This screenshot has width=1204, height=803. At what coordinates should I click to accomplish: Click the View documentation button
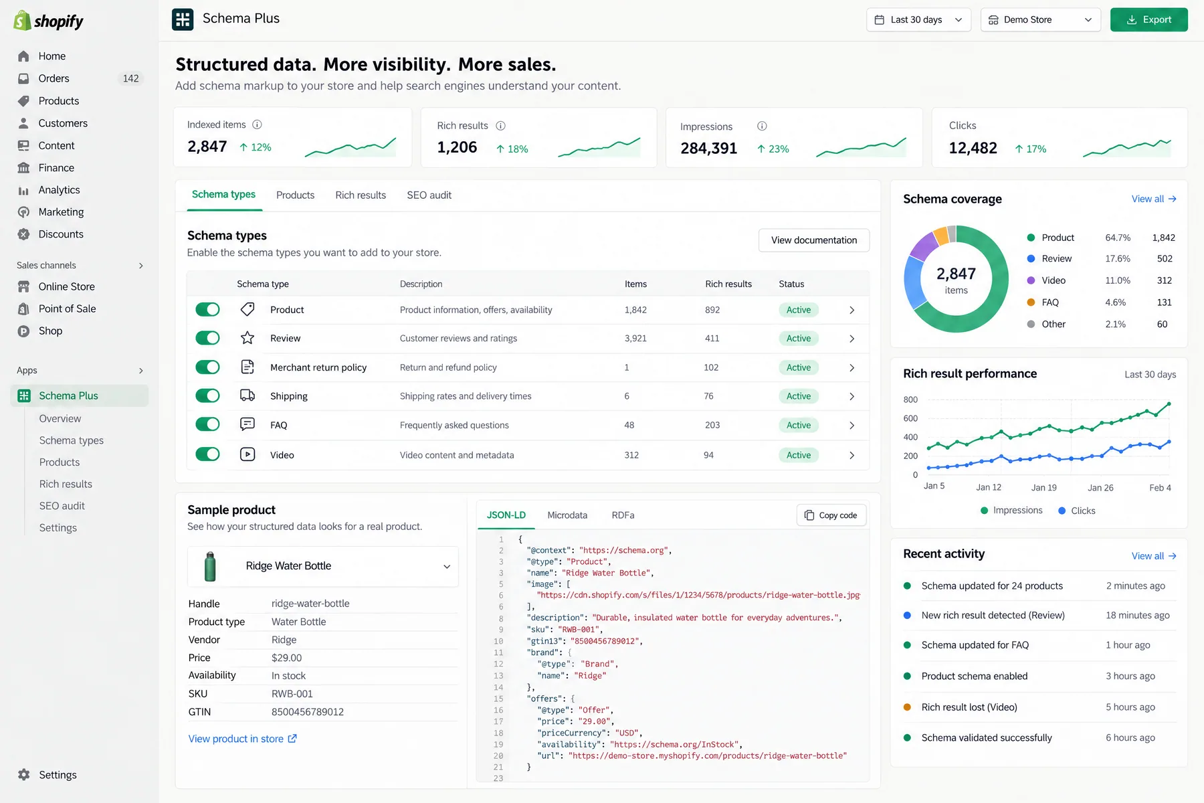813,240
